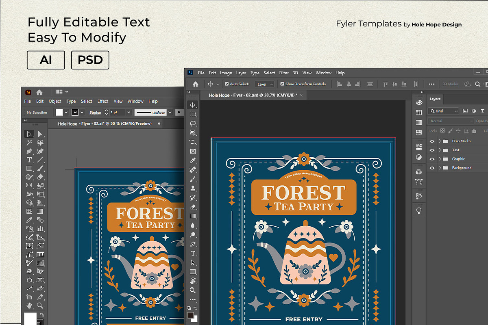This screenshot has height=325, width=488.
Task: Click the more options ellipsis in Photoshop's options bar
Action: (x=431, y=84)
